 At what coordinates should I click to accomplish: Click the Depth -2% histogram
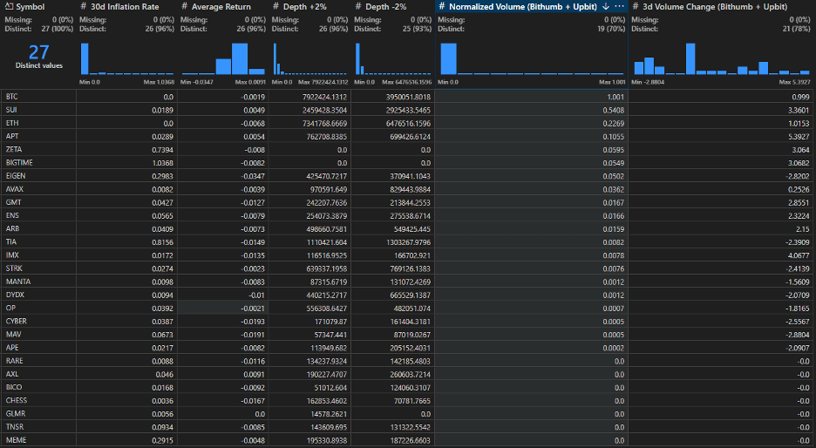click(393, 58)
